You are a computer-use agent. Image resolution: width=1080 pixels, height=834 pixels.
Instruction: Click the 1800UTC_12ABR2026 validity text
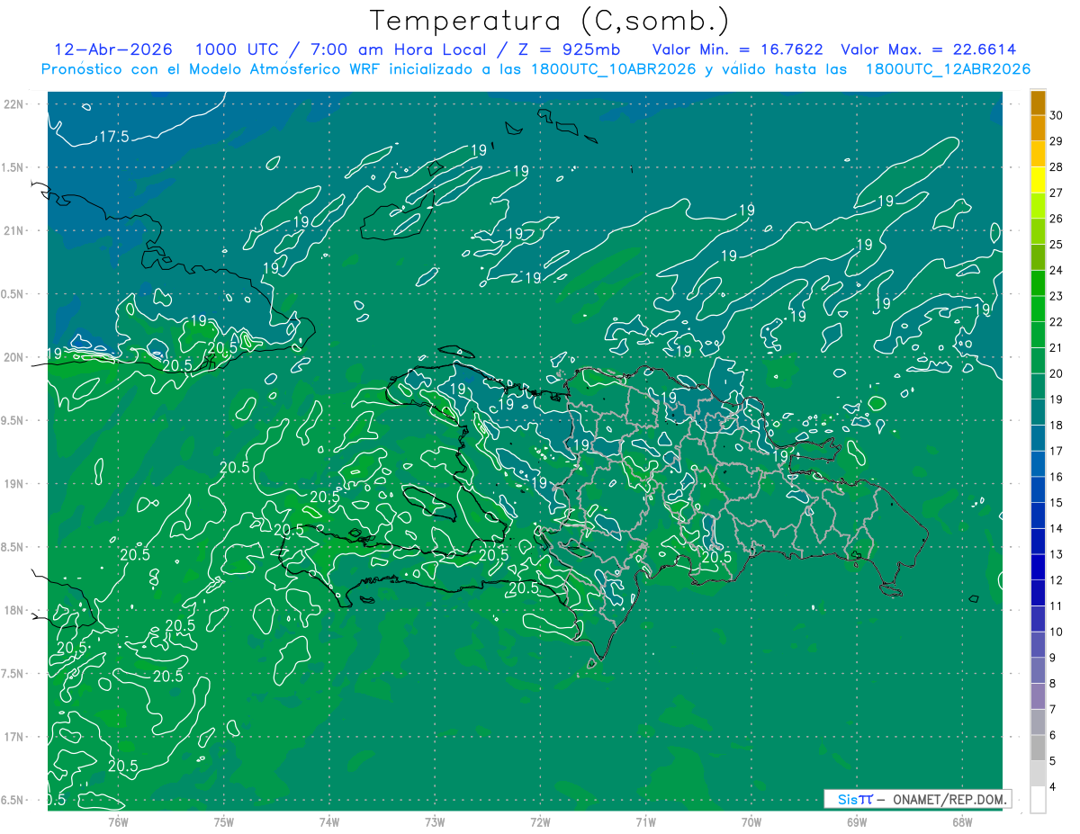pyautogui.click(x=948, y=69)
